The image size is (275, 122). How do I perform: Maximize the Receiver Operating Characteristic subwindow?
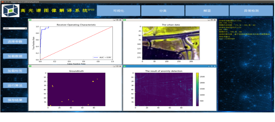[x=117, y=20]
